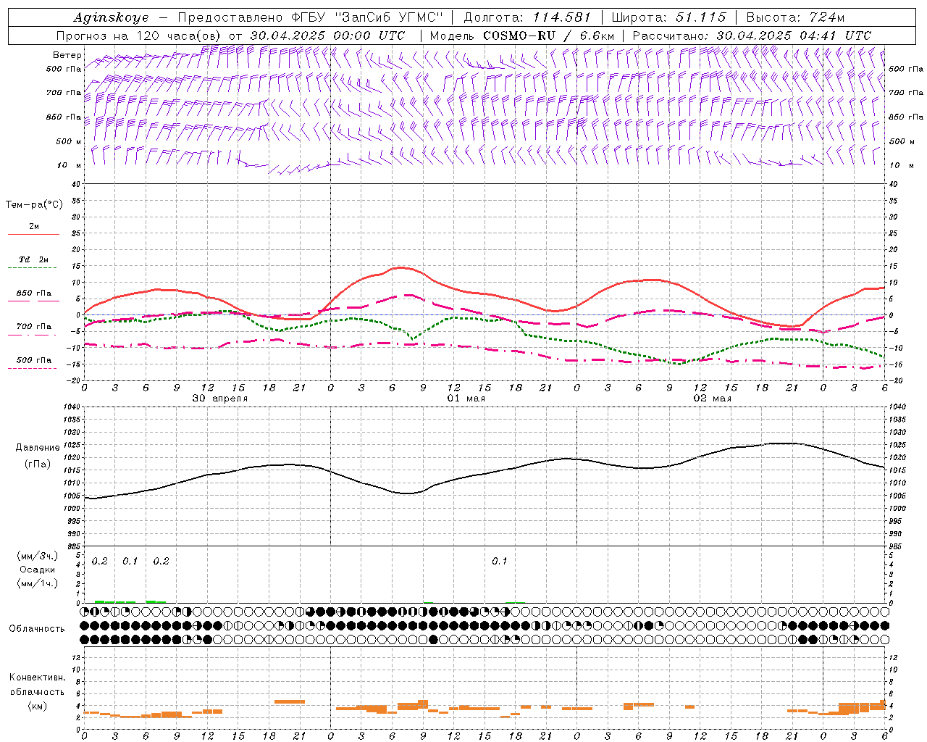This screenshot has height=742, width=927.
Task: Click the 700 гПа temperature legend label
Action: click(x=34, y=327)
